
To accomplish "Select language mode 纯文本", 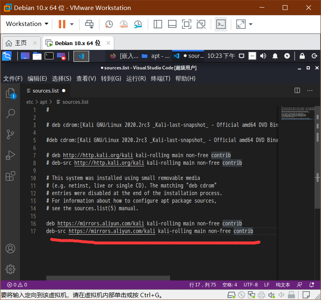I will click(x=283, y=285).
